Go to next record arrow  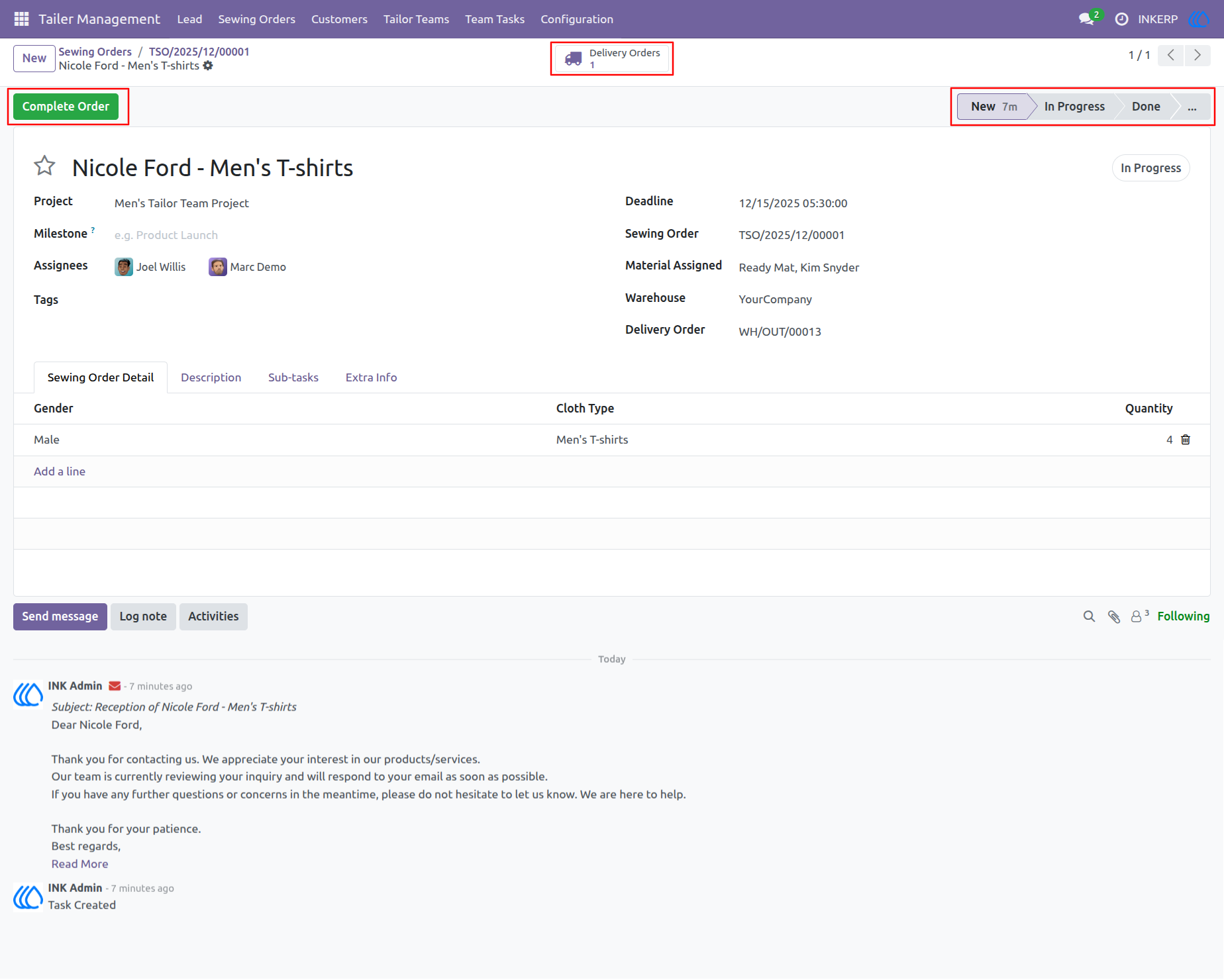(x=1198, y=55)
